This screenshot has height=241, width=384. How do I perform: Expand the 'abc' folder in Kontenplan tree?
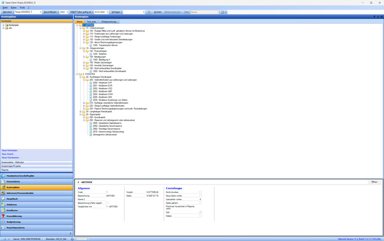[3, 28]
